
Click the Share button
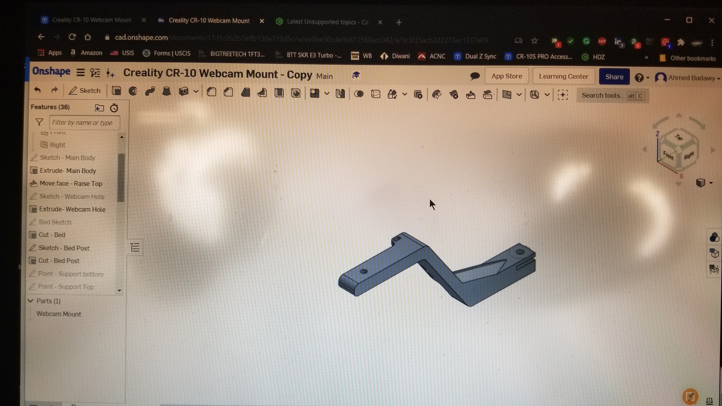point(614,77)
